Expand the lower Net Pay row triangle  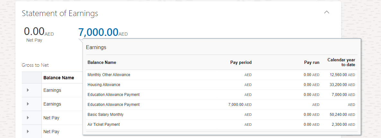tap(28, 132)
